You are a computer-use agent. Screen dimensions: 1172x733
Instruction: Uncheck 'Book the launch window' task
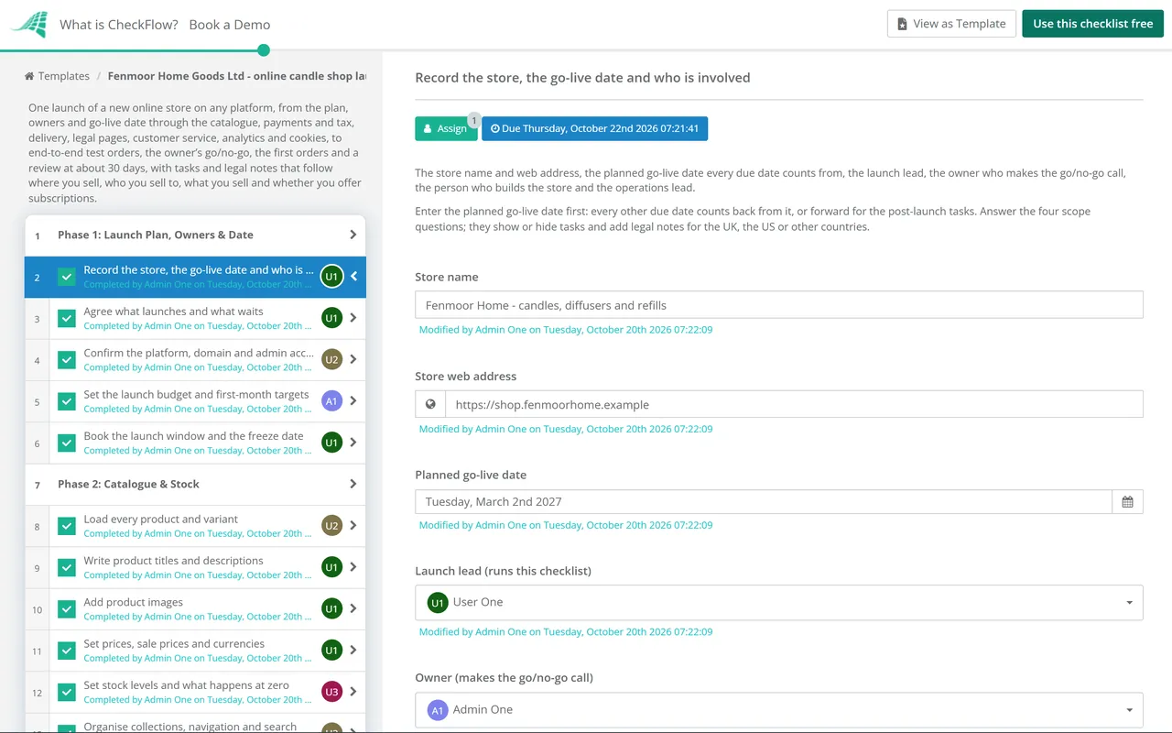pyautogui.click(x=67, y=443)
